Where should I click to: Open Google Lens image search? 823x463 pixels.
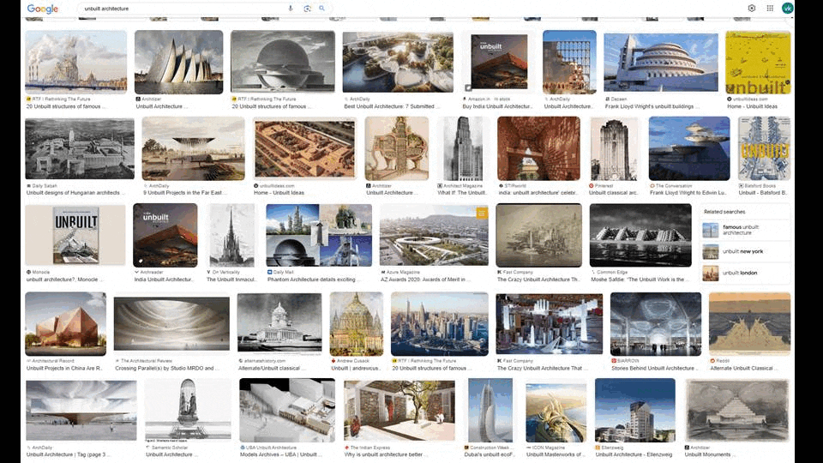(x=307, y=9)
